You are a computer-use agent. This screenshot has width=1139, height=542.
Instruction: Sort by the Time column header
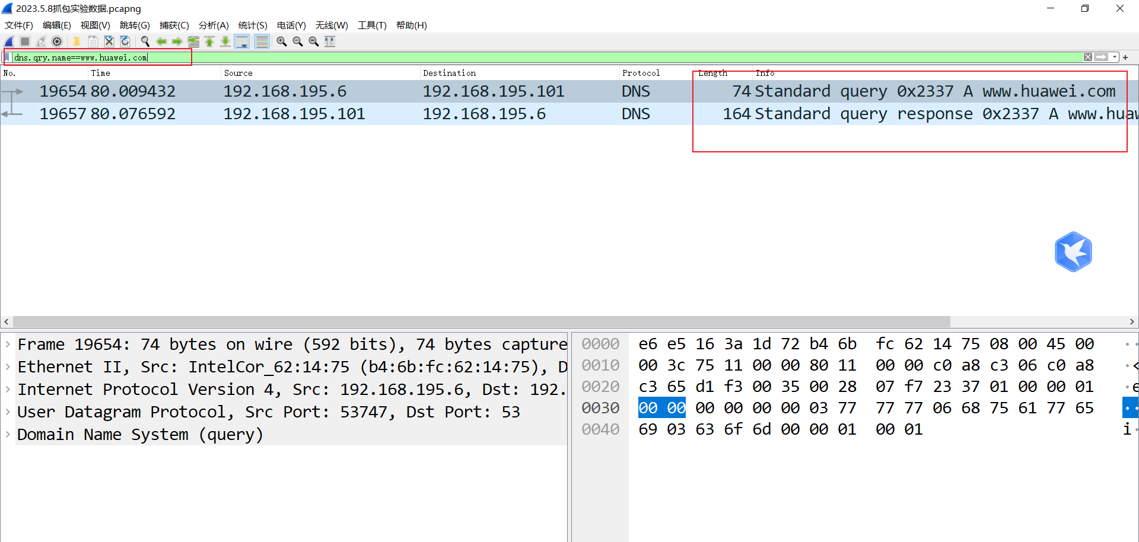click(x=154, y=73)
